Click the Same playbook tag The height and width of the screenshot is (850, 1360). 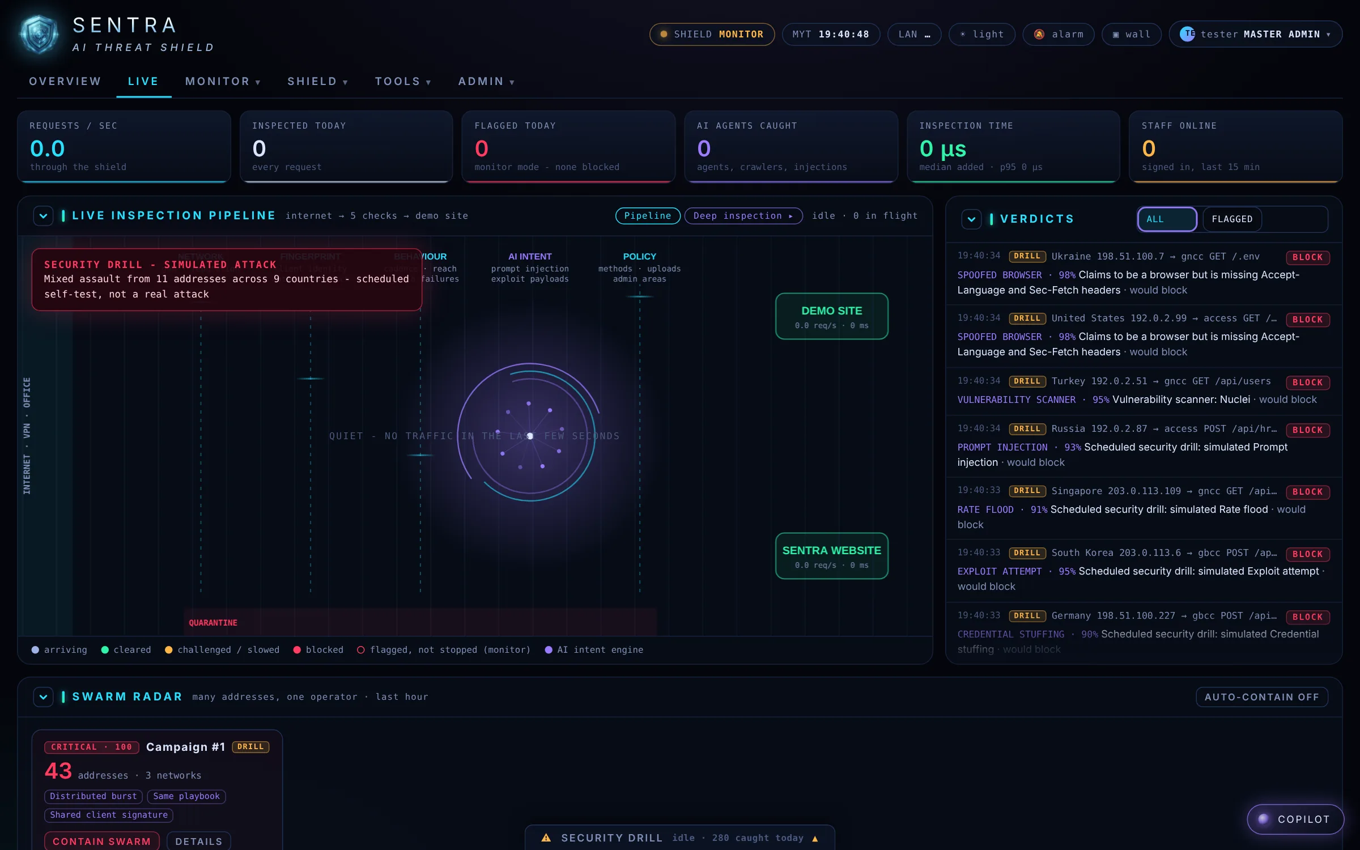coord(186,796)
